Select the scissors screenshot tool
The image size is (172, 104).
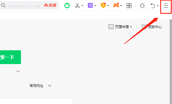tap(77, 5)
